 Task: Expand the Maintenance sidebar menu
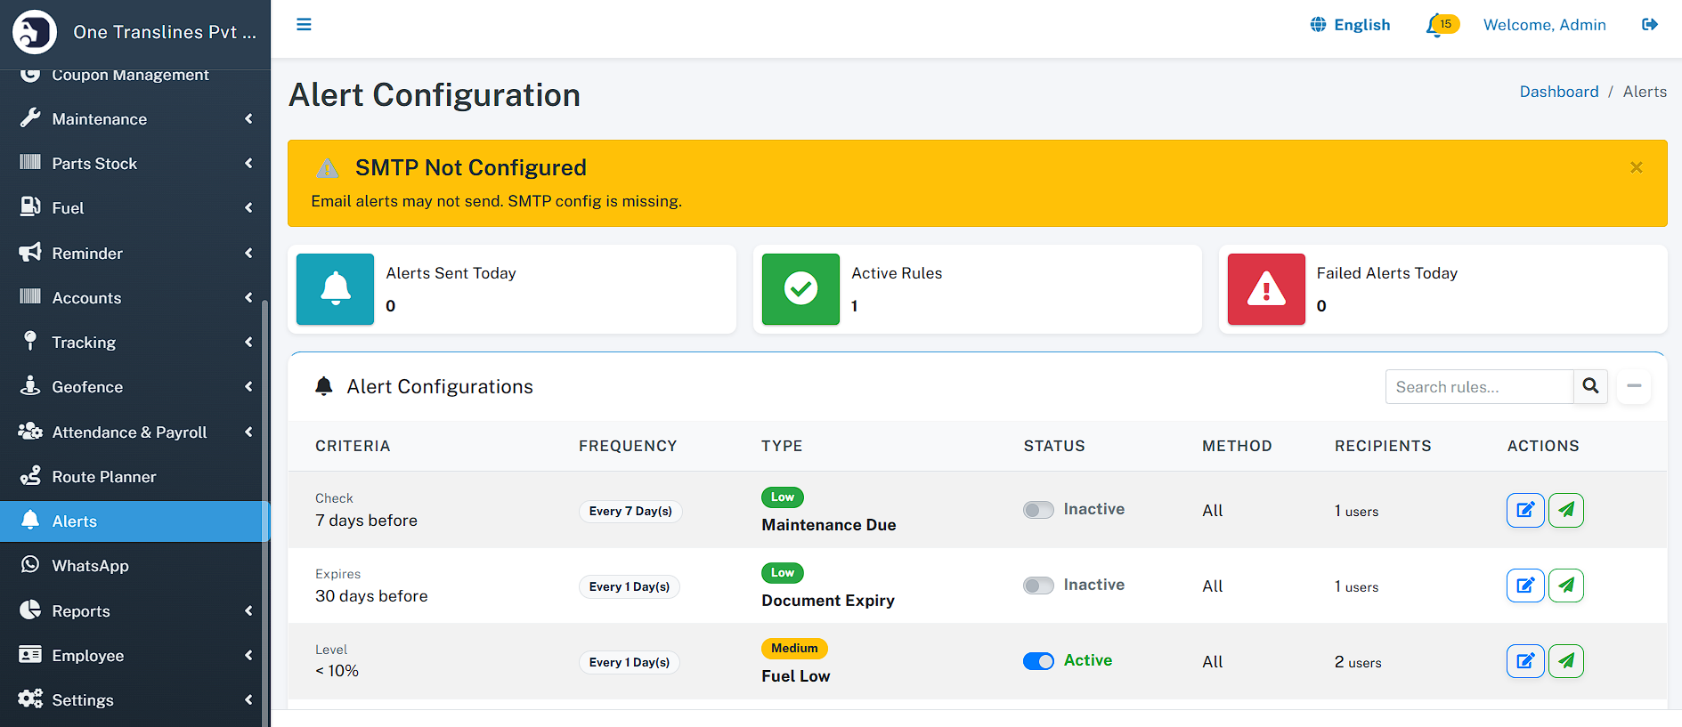tap(134, 119)
